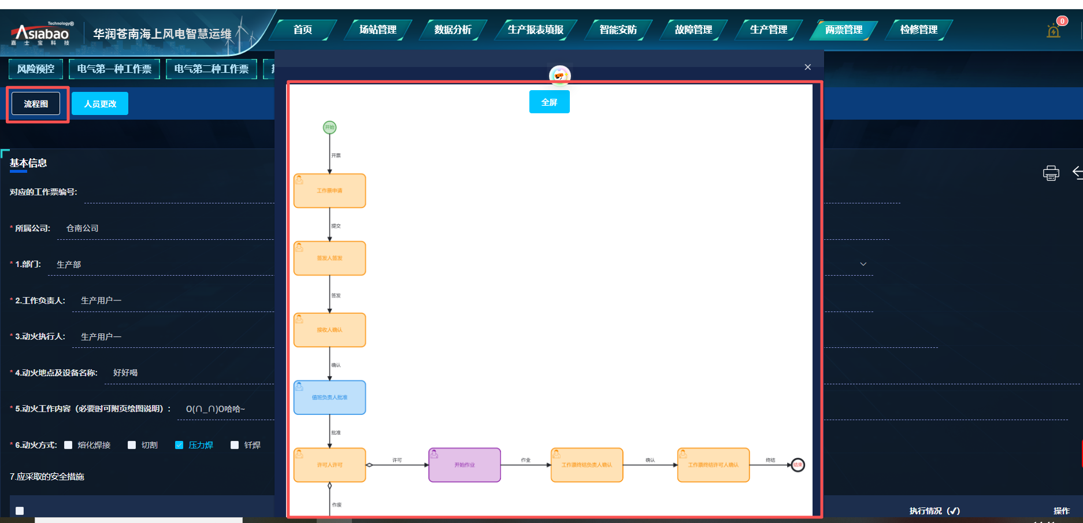Click the round avatar icon above dialog
This screenshot has width=1083, height=523.
click(x=559, y=75)
